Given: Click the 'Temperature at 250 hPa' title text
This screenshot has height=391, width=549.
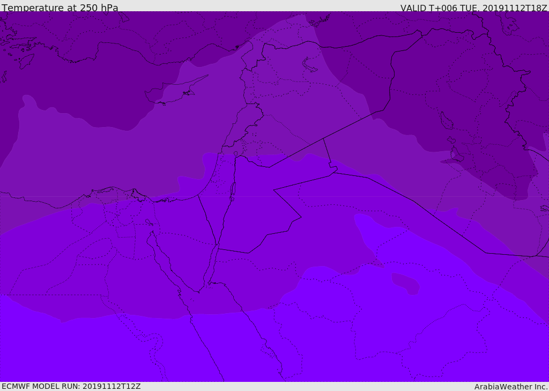Looking at the screenshot, I should pos(60,8).
